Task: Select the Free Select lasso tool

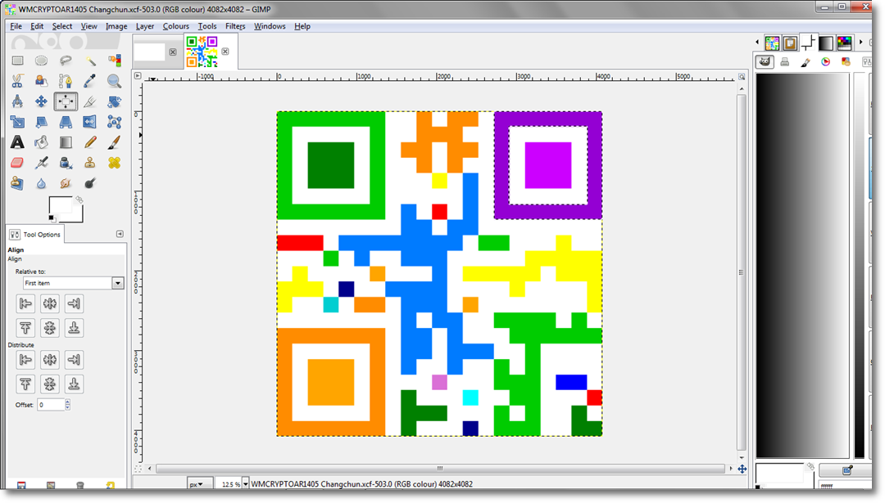Action: (x=66, y=61)
